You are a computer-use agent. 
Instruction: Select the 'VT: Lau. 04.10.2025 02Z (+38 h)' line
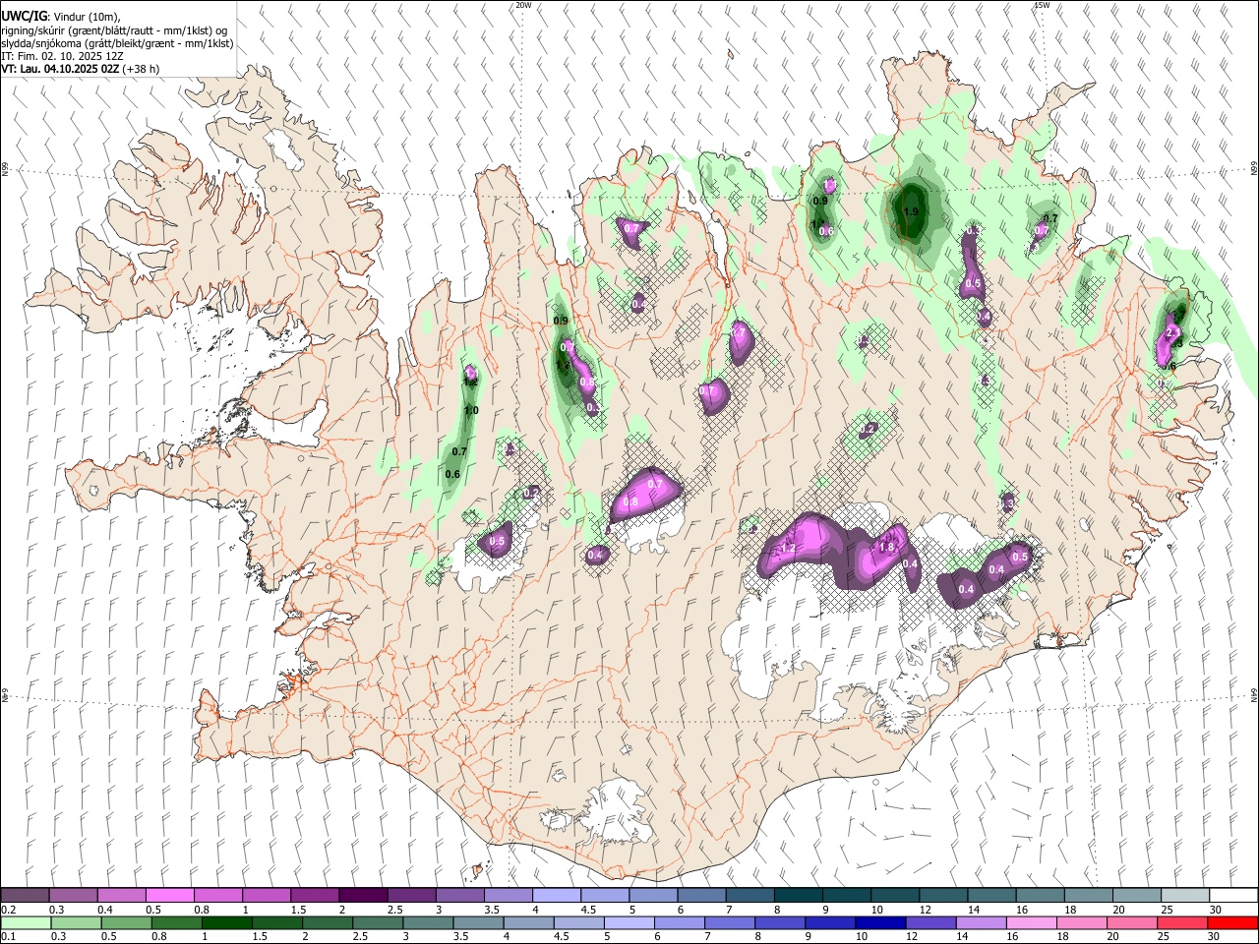[81, 69]
